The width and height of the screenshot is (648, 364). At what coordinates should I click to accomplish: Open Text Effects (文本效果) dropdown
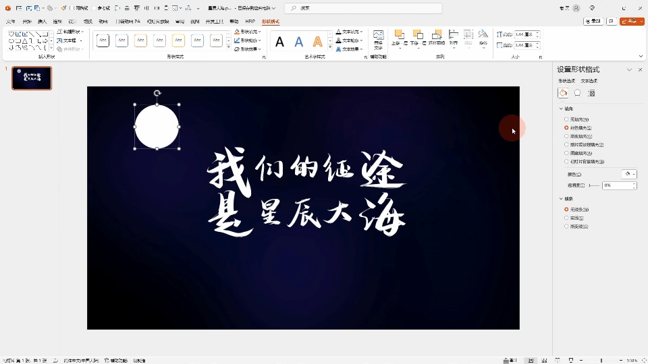pyautogui.click(x=349, y=49)
